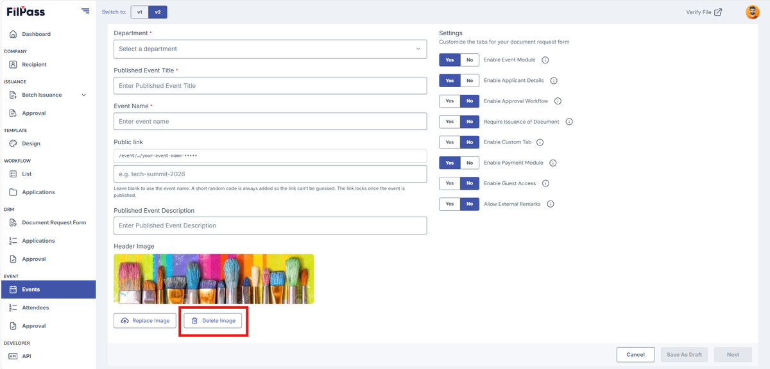Image resolution: width=770 pixels, height=369 pixels.
Task: Set Enable Payment Module to No
Action: point(469,163)
